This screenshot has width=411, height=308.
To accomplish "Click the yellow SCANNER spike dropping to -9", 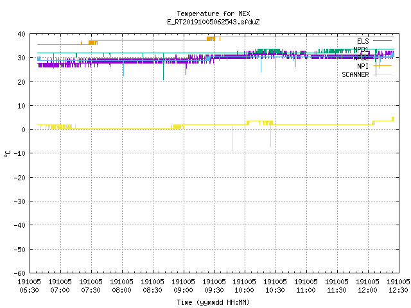I will point(232,138).
